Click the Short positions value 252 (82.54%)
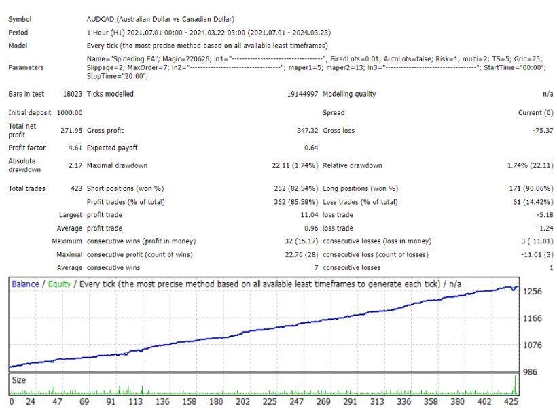Viewport: 557px width, 408px height. tap(295, 188)
